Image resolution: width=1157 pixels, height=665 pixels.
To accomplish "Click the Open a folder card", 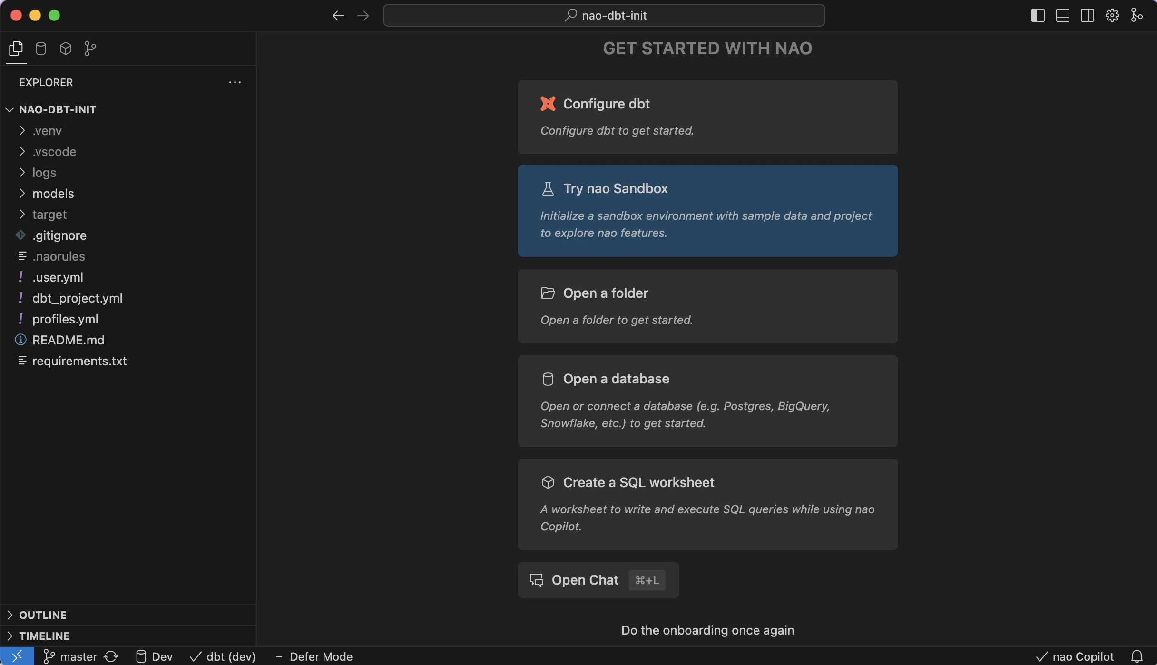I will coord(708,306).
